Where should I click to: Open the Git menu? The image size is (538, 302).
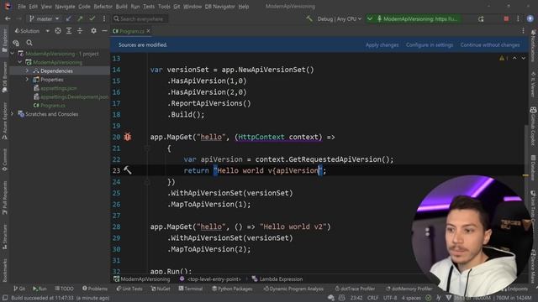pyautogui.click(x=177, y=7)
